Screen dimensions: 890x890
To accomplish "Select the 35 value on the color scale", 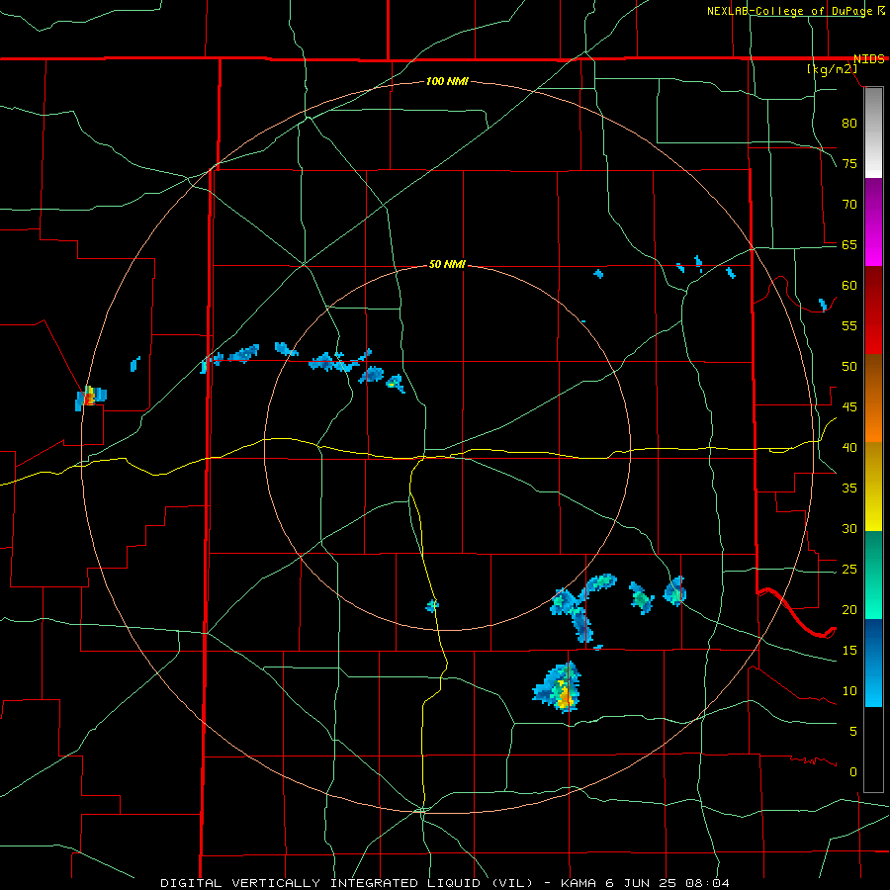I will 849,489.
